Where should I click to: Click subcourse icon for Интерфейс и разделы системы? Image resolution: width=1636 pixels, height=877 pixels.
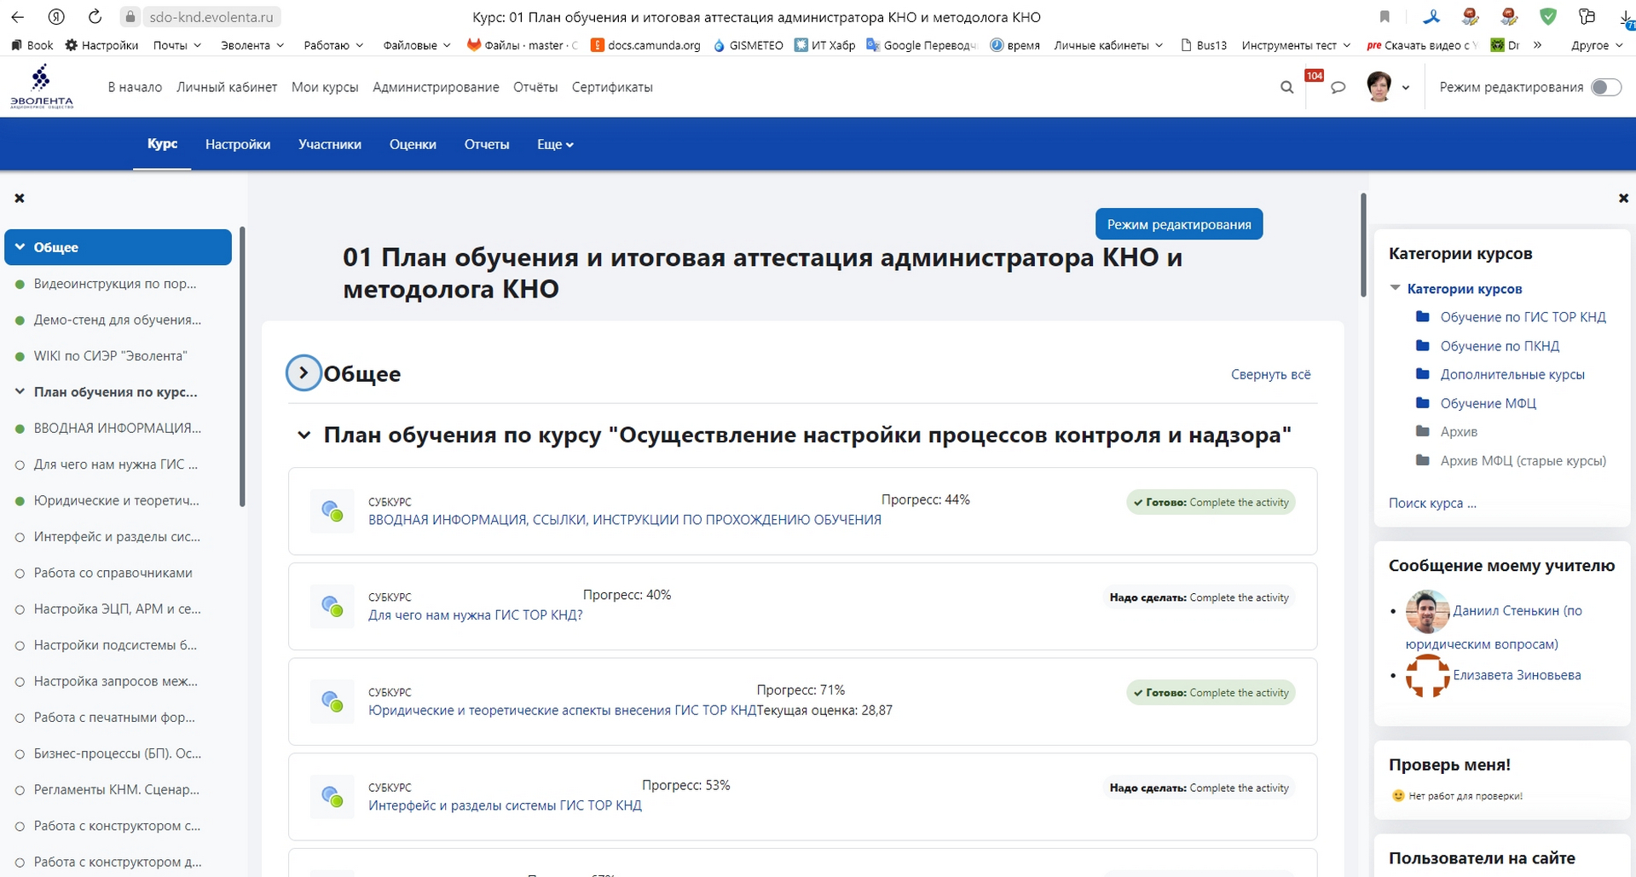[x=332, y=797]
